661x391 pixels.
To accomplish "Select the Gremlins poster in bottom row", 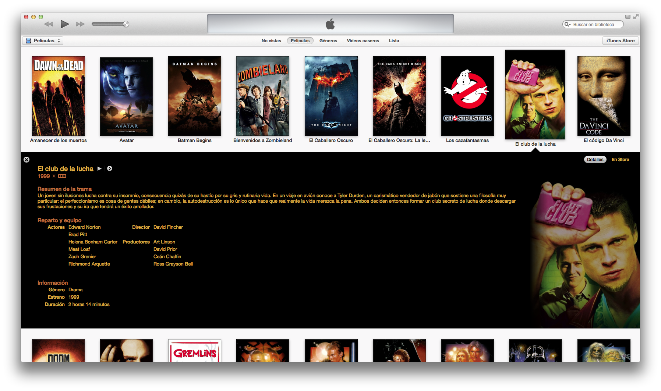I will (x=195, y=351).
